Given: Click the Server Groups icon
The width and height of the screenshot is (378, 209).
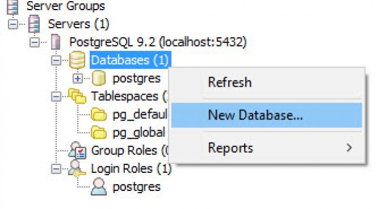Looking at the screenshot, I should [12, 7].
